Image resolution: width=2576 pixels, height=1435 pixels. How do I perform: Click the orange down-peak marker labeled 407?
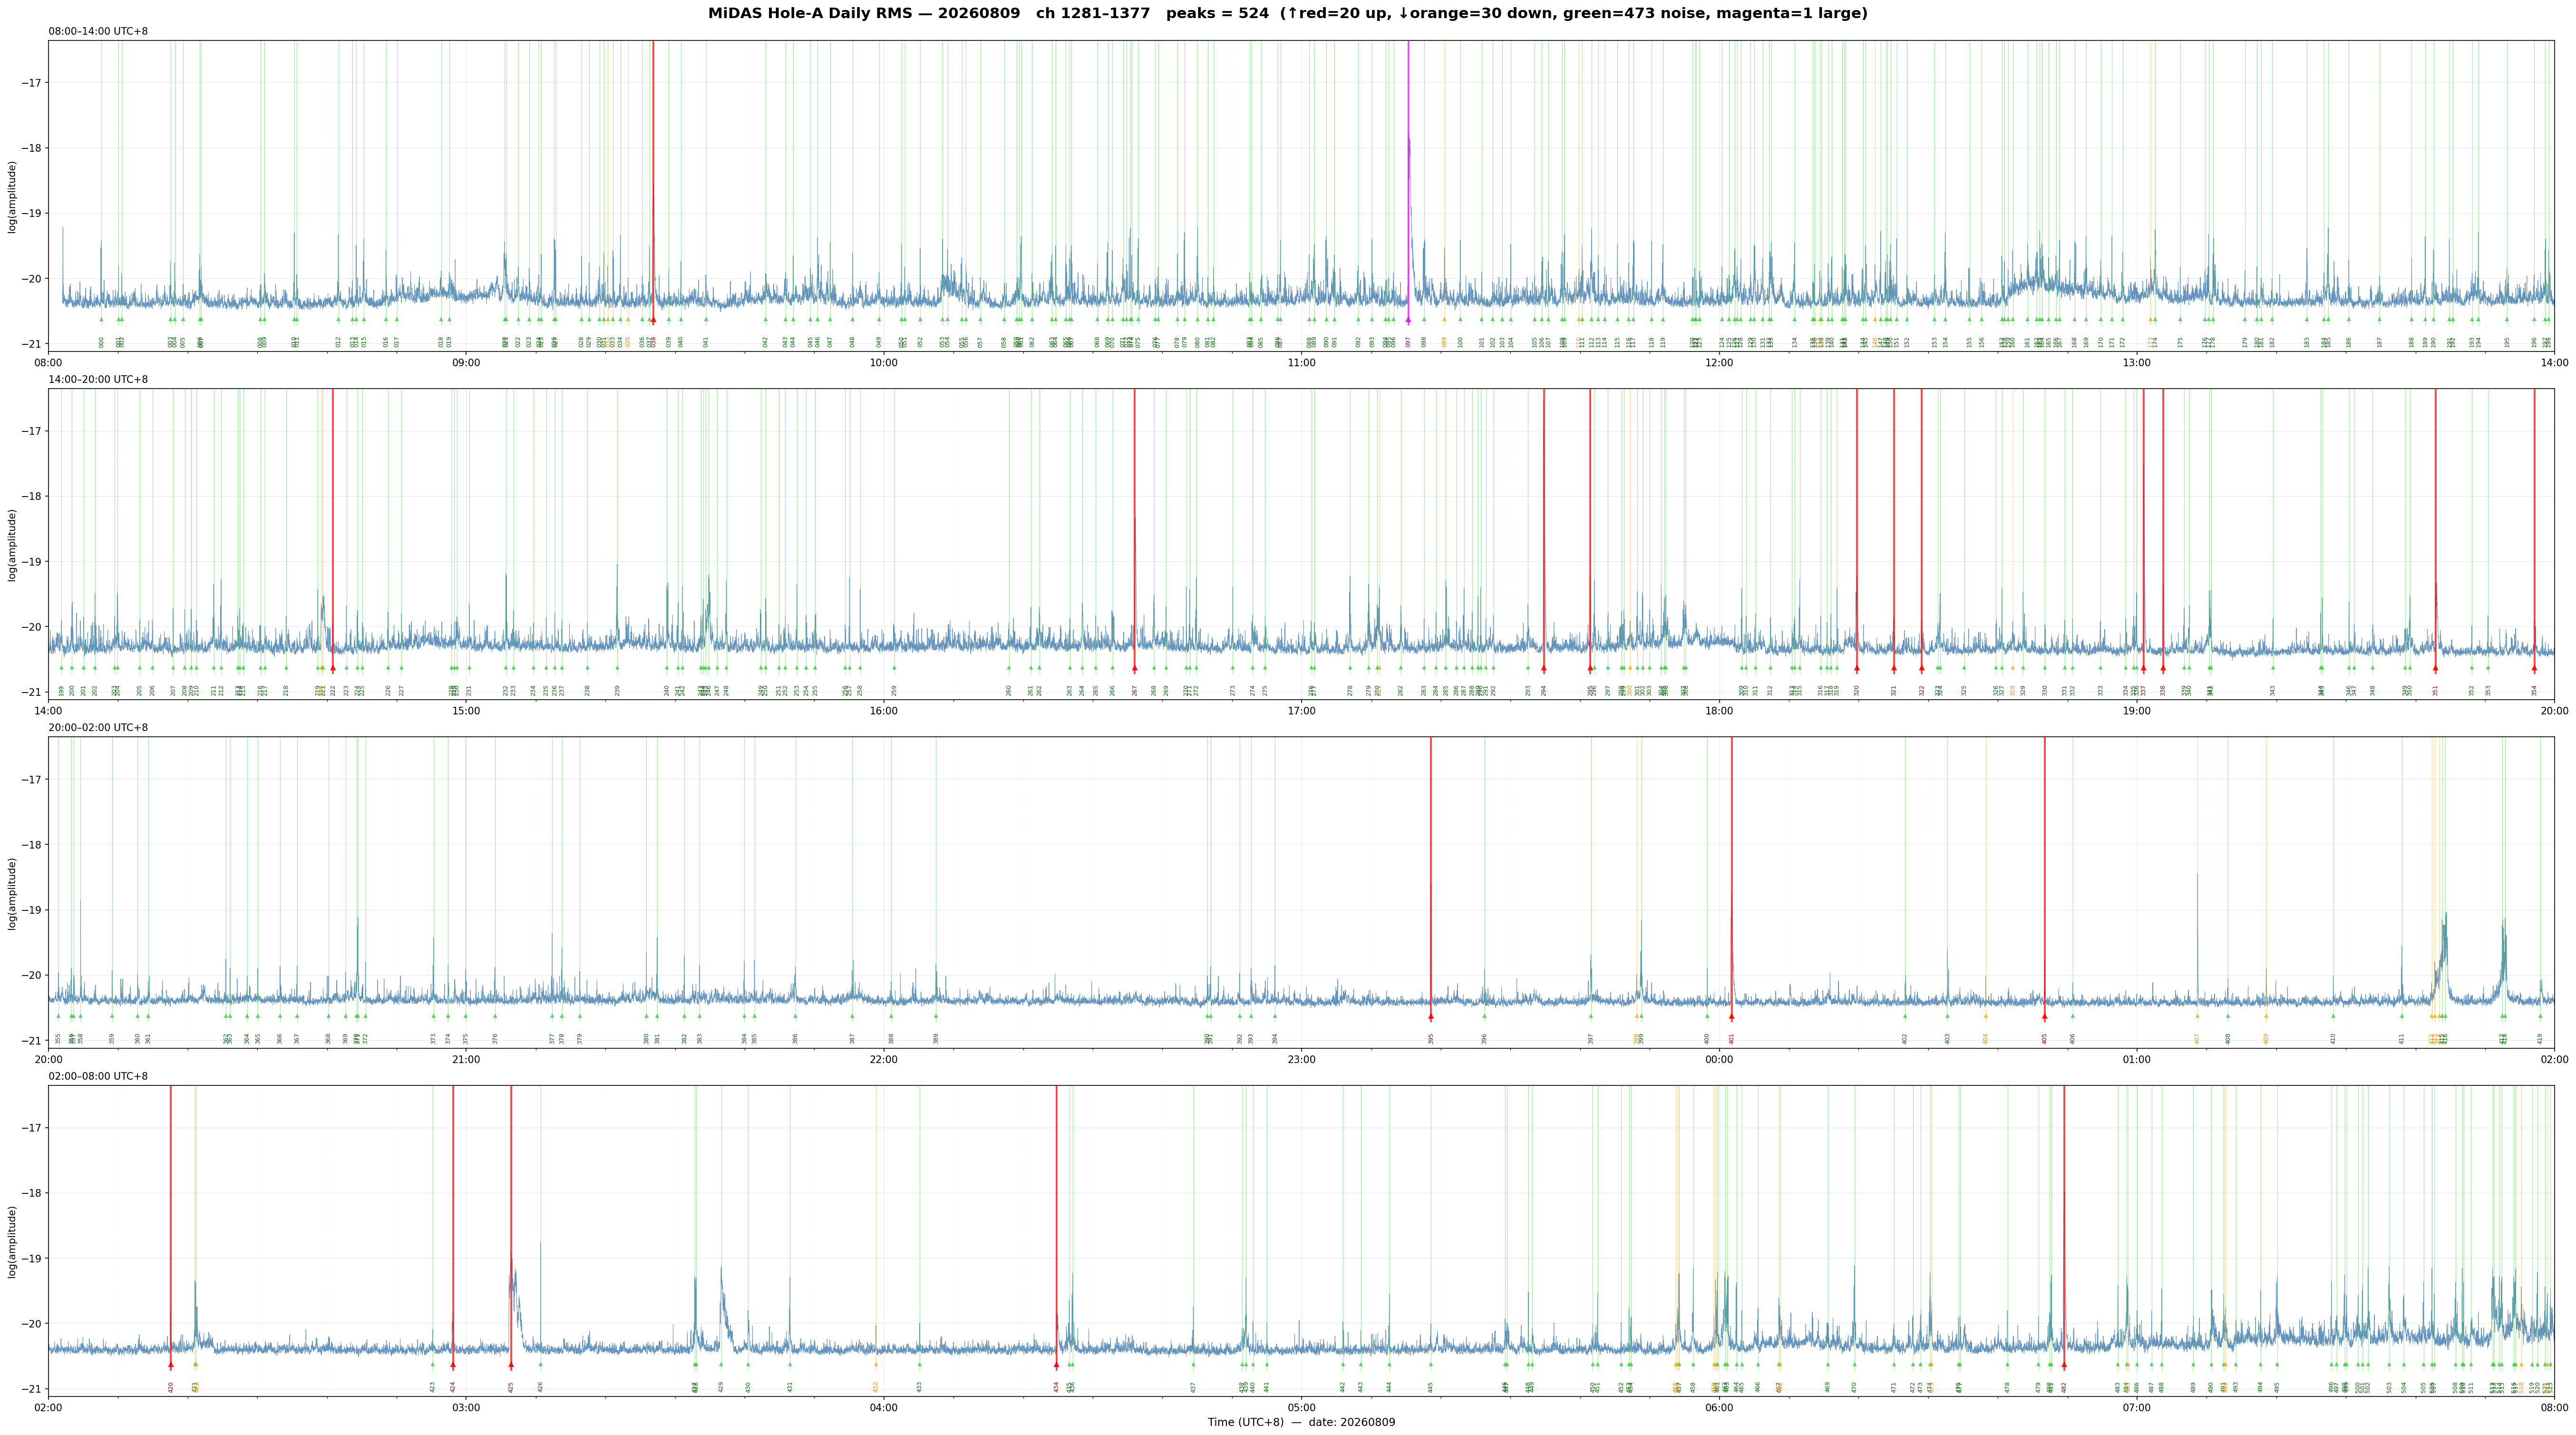click(2198, 1017)
